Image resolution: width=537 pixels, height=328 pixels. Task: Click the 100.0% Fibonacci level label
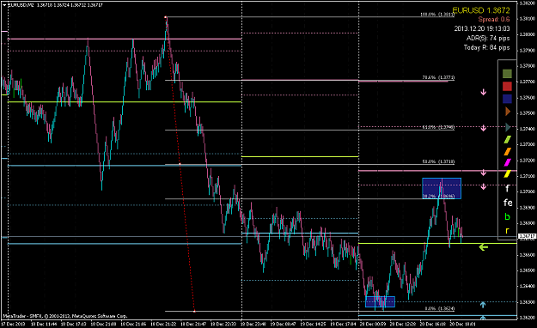(437, 15)
